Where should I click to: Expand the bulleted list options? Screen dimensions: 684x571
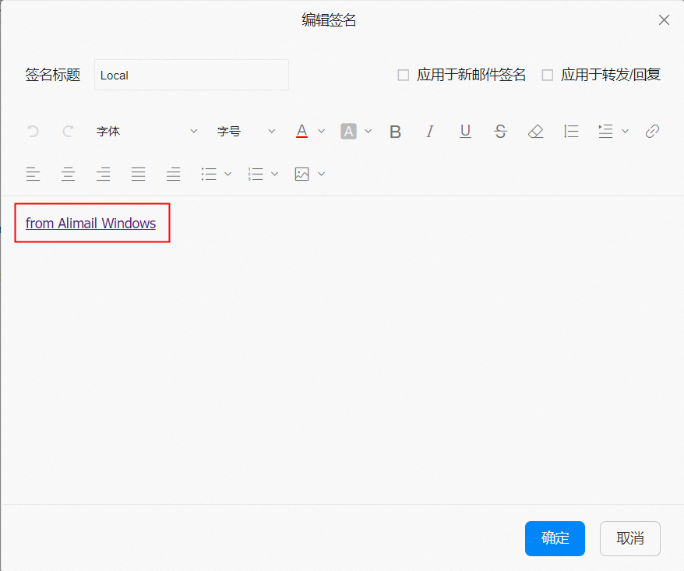227,174
